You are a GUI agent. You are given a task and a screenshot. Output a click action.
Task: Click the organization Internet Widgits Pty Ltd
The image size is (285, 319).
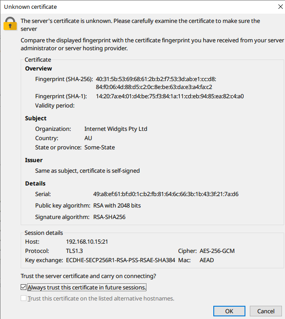point(116,129)
